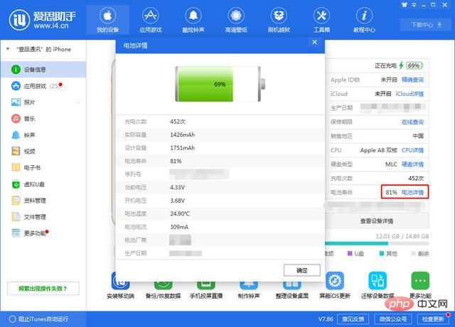
Task: Click the 硬盘详情 link
Action: tap(412, 165)
